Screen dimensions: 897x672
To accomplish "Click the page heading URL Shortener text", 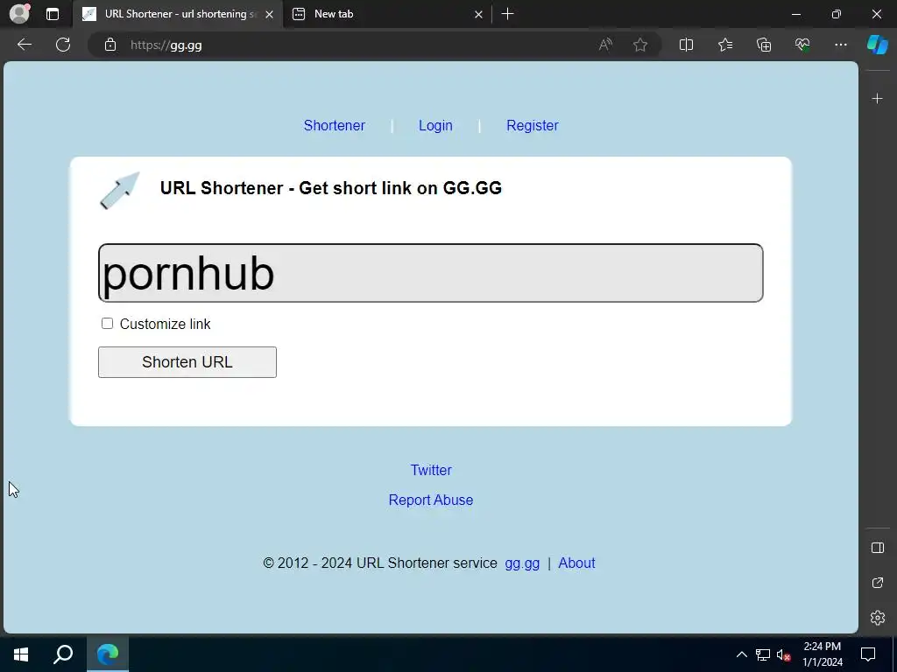I will tap(330, 188).
